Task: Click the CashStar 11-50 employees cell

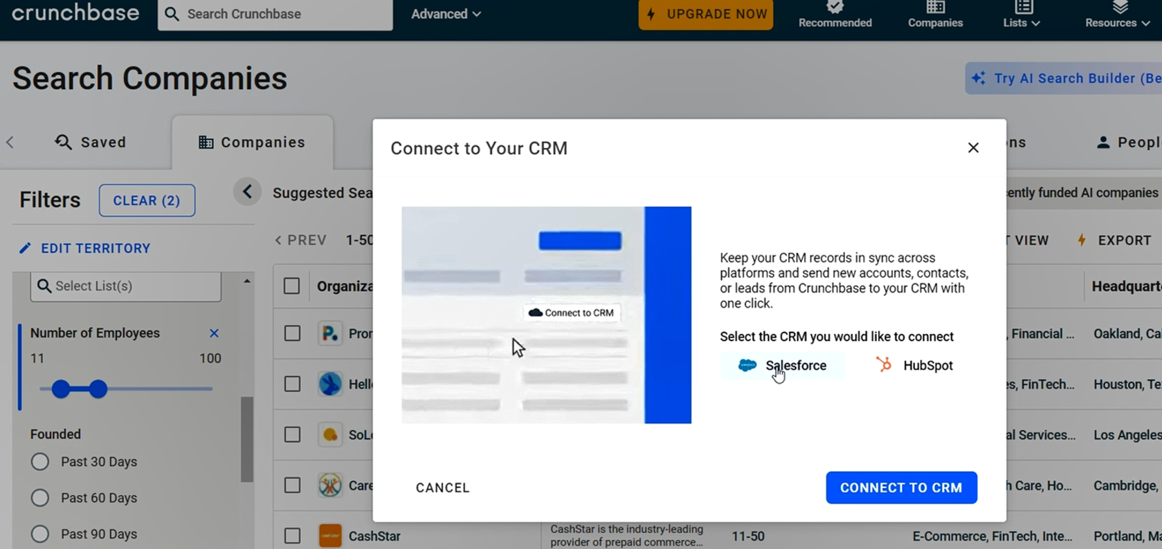Action: pyautogui.click(x=748, y=536)
